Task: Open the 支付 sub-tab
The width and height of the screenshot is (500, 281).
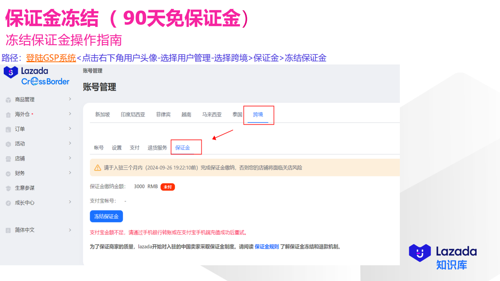Action: pos(135,148)
